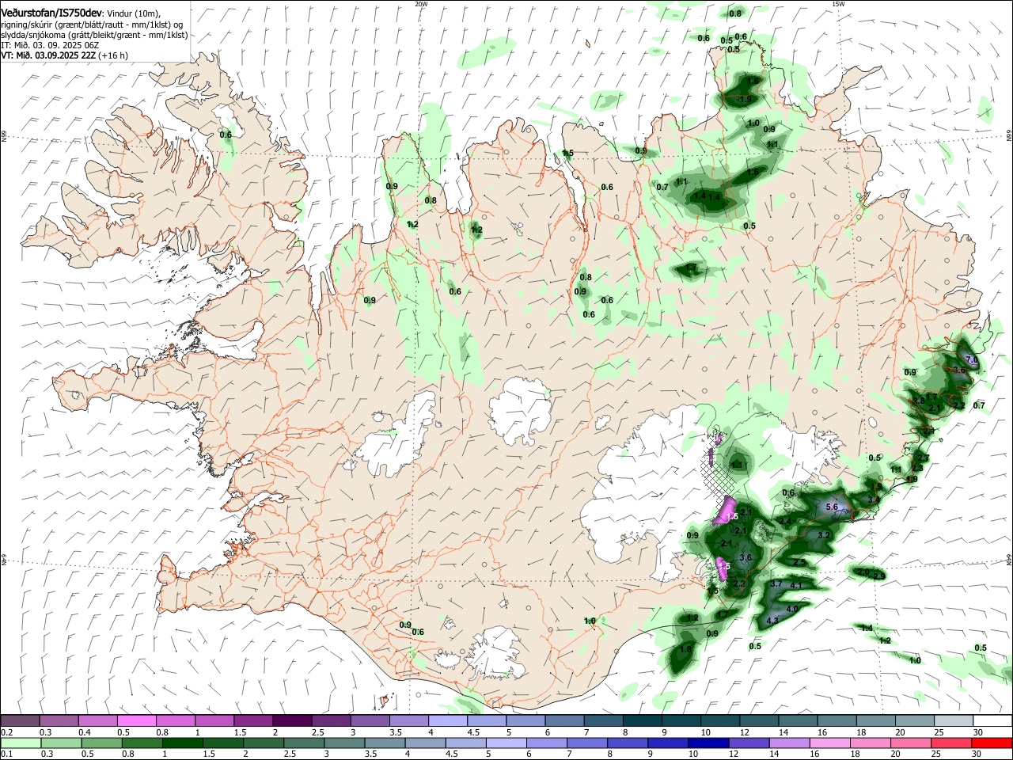
Task: Click the 4.3 precipitation value
Action: (772, 620)
